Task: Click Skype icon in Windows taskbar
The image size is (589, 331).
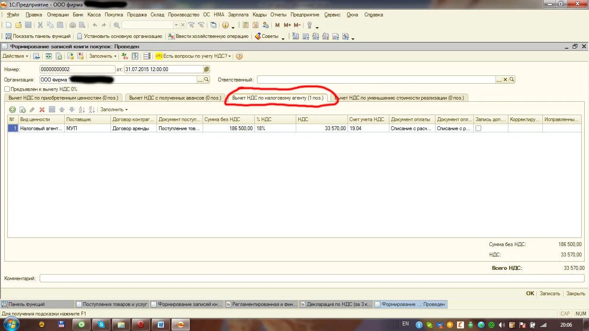Action: click(x=101, y=325)
